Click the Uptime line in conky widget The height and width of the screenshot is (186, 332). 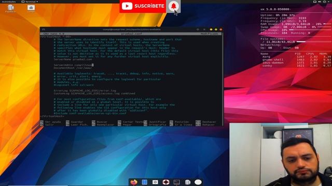[278, 15]
